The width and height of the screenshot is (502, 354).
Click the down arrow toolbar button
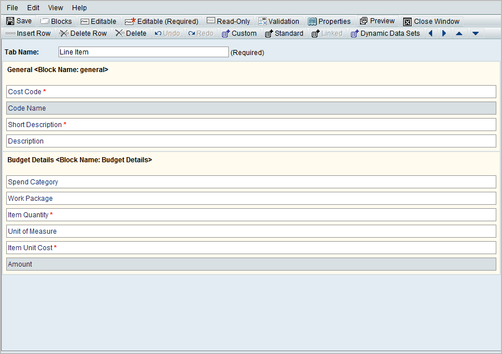[475, 33]
